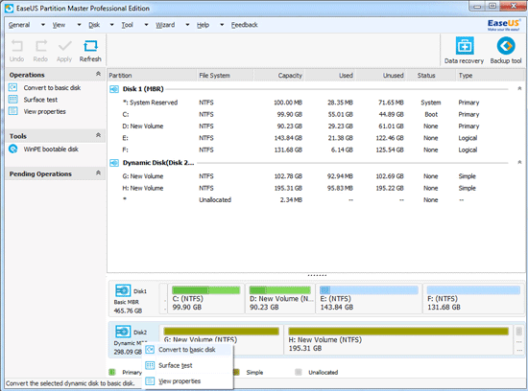
Task: Click View properties icon in Operations panel
Action: pyautogui.click(x=12, y=111)
